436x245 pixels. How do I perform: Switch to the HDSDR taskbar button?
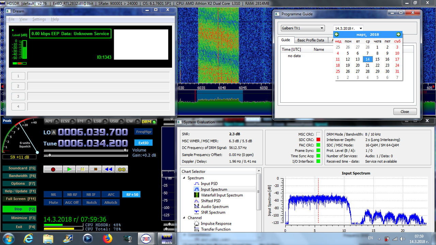pos(168,239)
